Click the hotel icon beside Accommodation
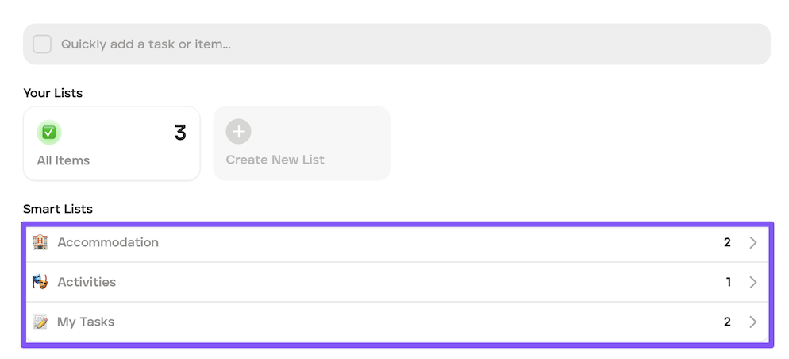The image size is (789, 359). pyautogui.click(x=40, y=242)
